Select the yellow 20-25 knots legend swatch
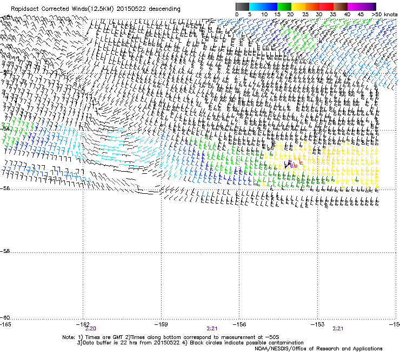The width and height of the screenshot is (400, 352). [x=298, y=6]
